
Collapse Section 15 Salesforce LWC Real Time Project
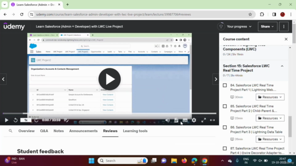pyautogui.click(x=282, y=66)
